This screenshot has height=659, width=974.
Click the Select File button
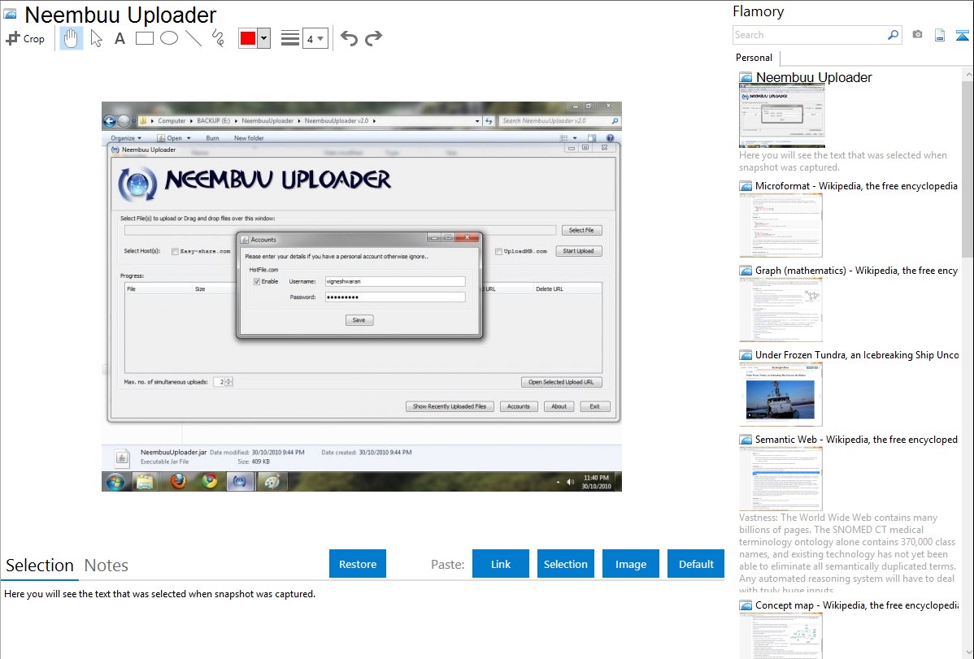[x=581, y=230]
